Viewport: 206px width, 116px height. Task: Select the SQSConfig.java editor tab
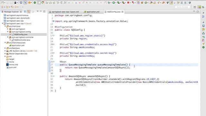click(x=114, y=12)
